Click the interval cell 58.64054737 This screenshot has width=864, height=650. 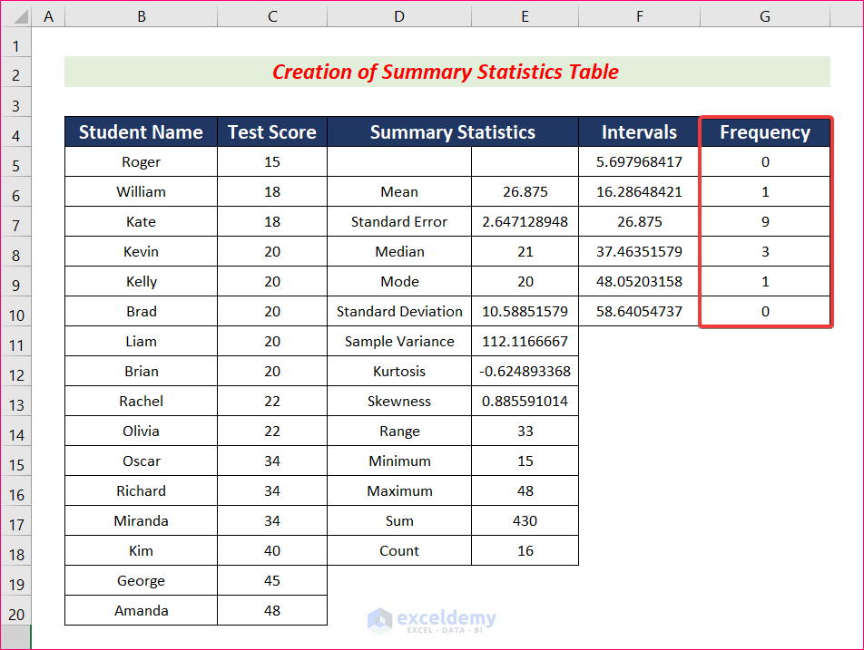[x=639, y=312]
